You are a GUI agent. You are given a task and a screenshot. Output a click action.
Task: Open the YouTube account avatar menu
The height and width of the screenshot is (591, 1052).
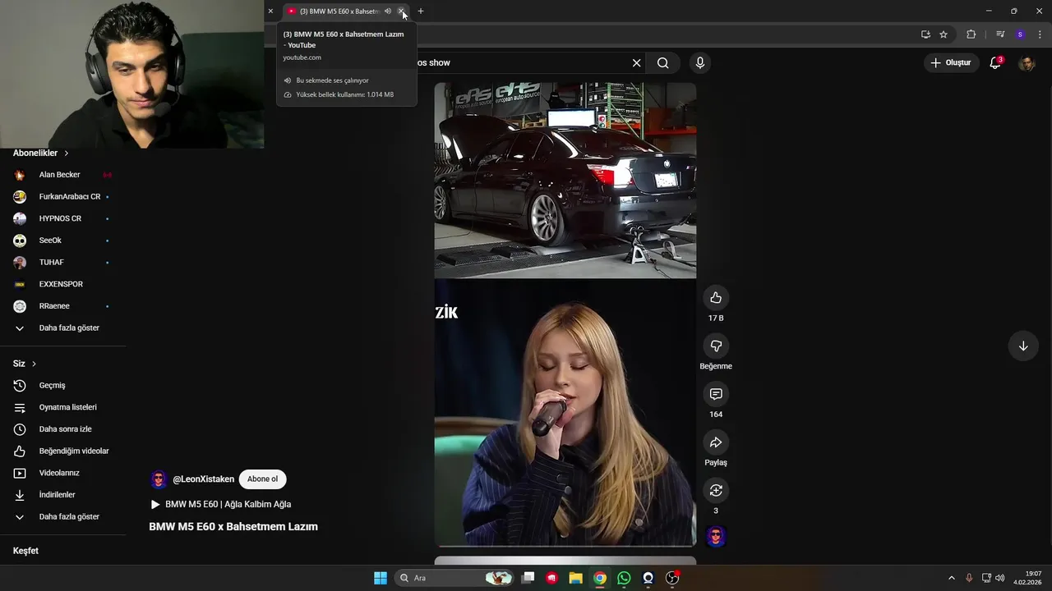point(1027,63)
